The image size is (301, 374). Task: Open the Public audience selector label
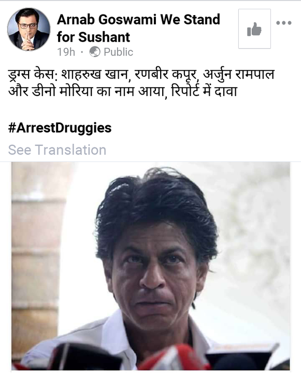(x=118, y=52)
